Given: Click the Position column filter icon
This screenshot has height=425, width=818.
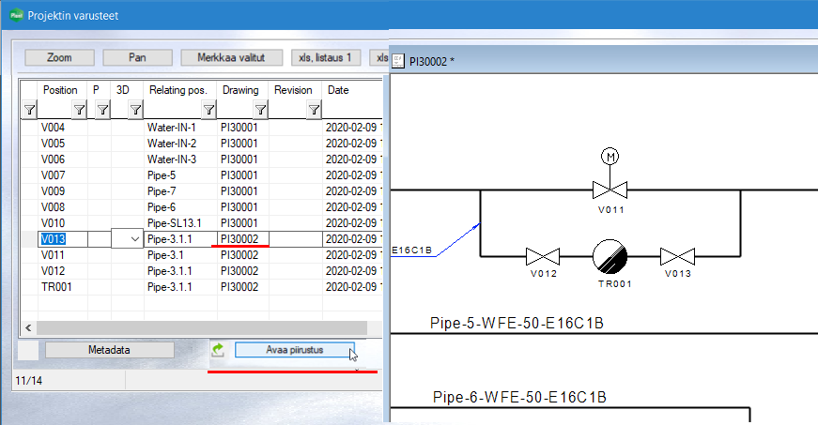Looking at the screenshot, I should pos(80,110).
